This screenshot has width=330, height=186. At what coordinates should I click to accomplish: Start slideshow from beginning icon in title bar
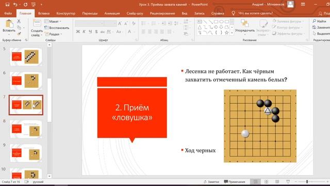pos(33,5)
